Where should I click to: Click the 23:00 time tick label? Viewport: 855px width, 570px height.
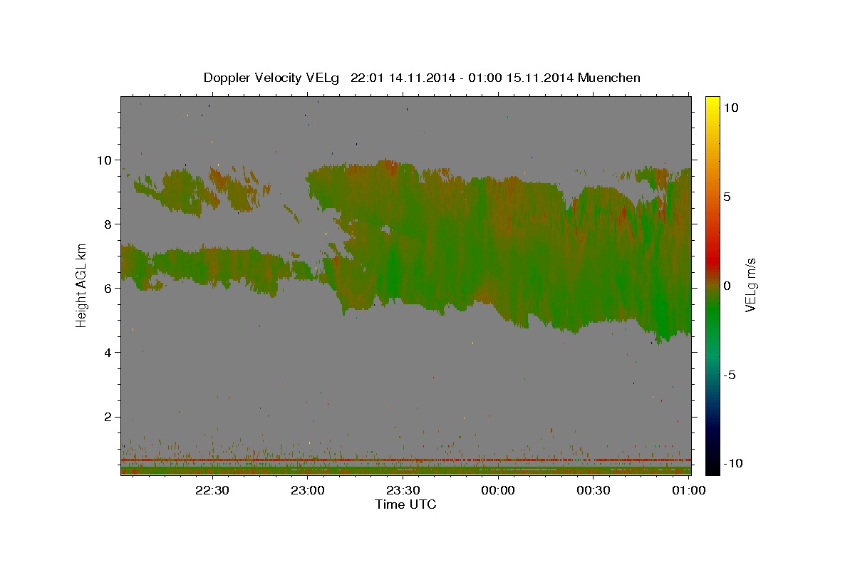pos(308,490)
